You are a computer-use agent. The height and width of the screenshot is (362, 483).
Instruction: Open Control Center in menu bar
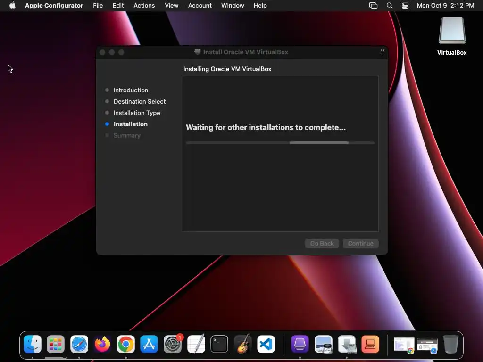[405, 6]
